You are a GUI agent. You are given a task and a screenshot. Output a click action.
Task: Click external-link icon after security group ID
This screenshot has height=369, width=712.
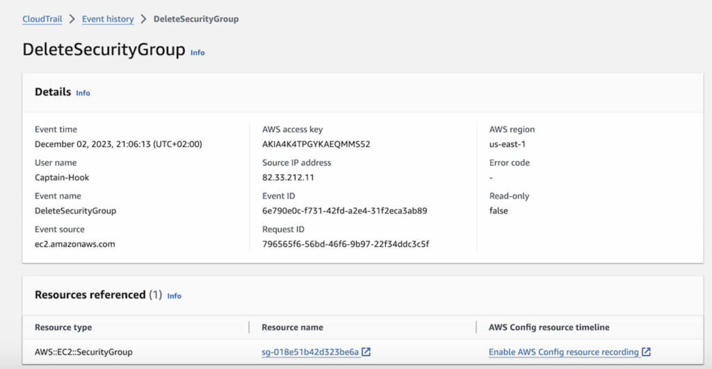tap(366, 352)
